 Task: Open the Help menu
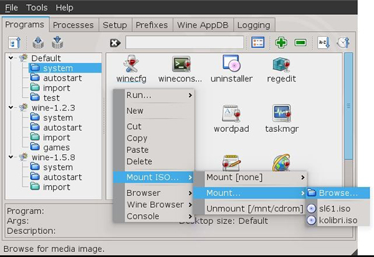point(64,7)
